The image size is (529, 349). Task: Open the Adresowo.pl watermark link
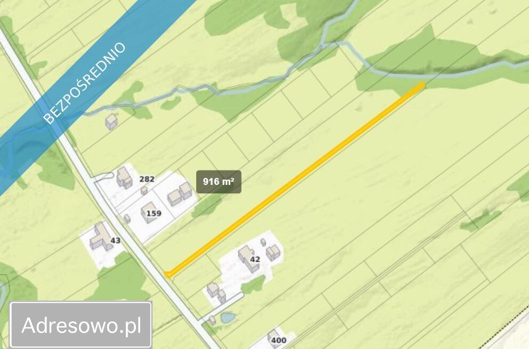[x=81, y=325]
